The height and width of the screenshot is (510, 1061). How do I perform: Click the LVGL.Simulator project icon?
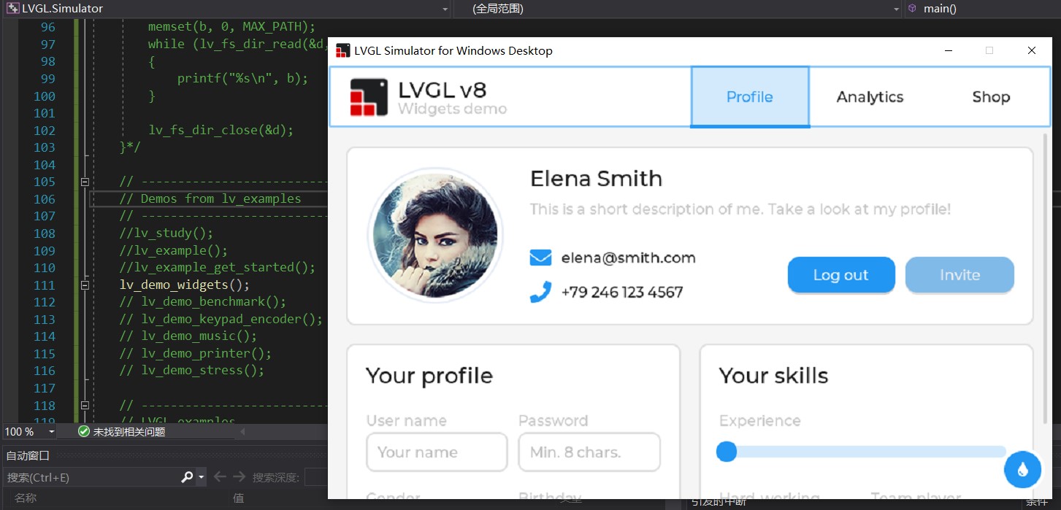coord(12,9)
